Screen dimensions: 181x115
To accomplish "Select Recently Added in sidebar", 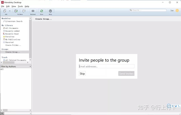I will (12, 31).
